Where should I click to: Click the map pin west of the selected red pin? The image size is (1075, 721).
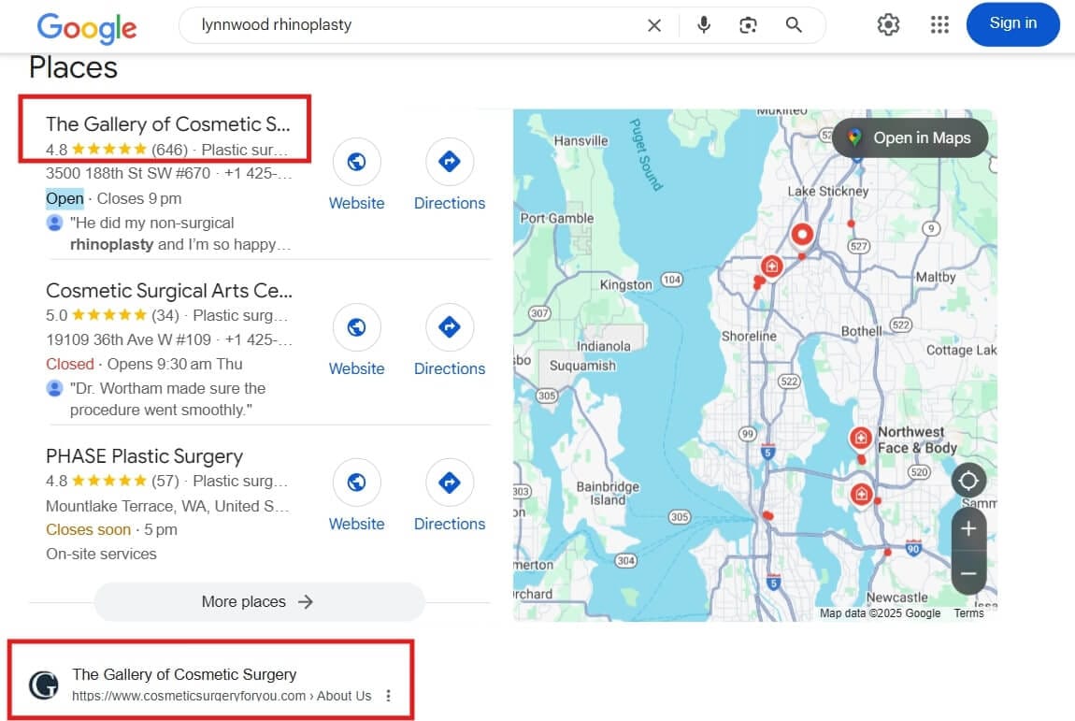771,267
